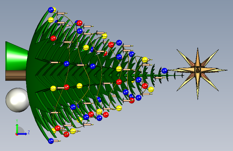Select the green cone-shaped tree stand

17,57
